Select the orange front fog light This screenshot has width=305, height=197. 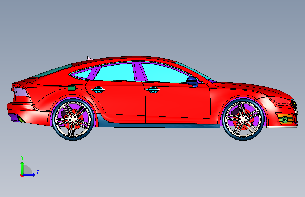point(285,119)
